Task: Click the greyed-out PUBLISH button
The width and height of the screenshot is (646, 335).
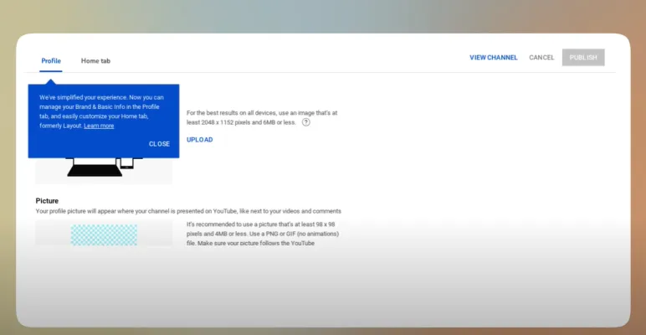Action: (583, 58)
